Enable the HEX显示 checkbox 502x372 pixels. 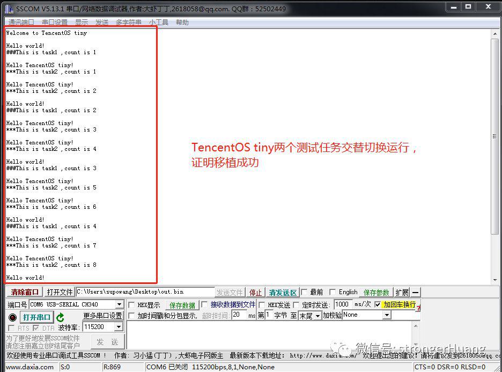(131, 305)
